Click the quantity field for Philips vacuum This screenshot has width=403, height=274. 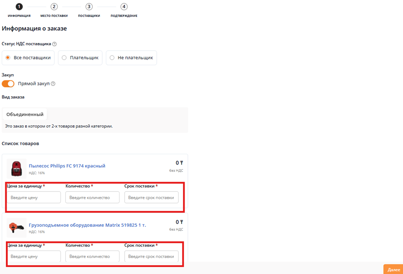point(92,198)
